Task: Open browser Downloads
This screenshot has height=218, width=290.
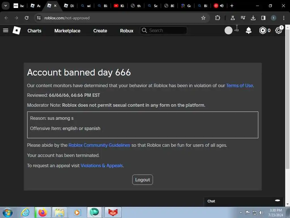Action: coord(253,18)
